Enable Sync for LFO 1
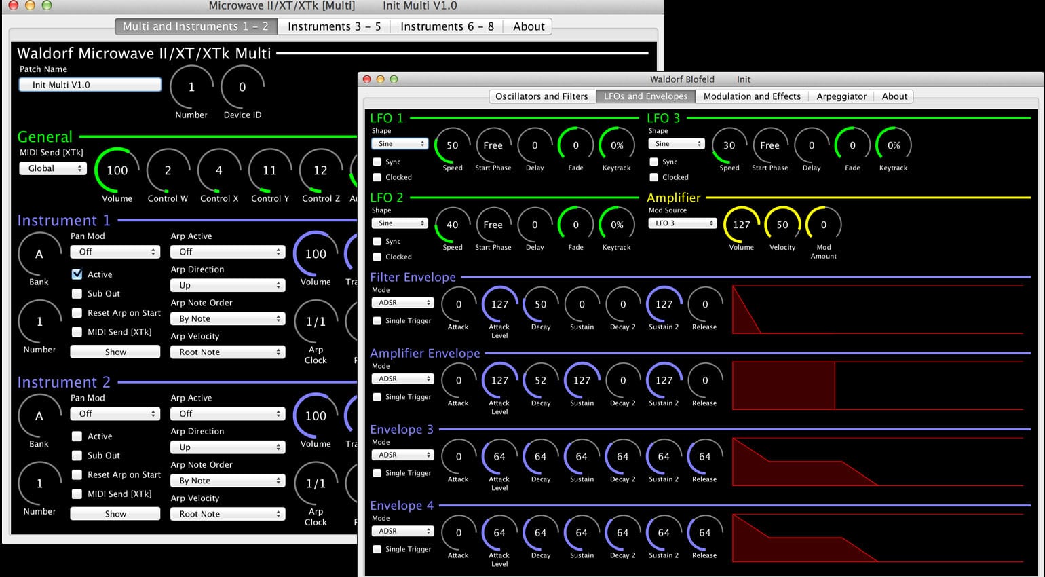The height and width of the screenshot is (577, 1045). coord(377,162)
